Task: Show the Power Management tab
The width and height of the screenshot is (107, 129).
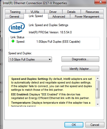Action: [87, 17]
